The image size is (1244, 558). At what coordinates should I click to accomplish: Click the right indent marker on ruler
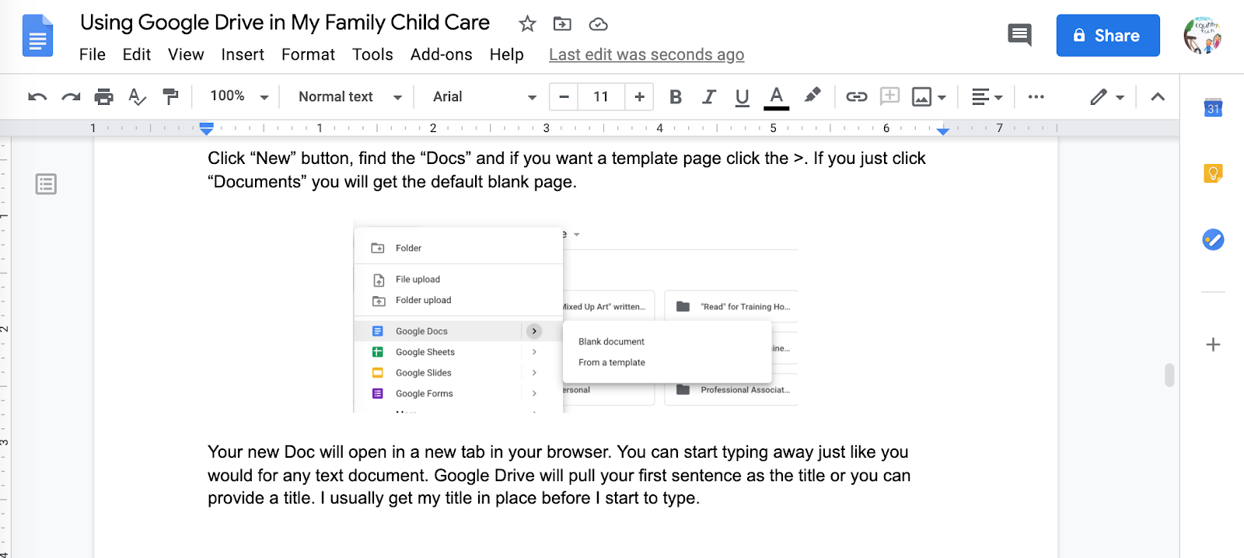943,131
